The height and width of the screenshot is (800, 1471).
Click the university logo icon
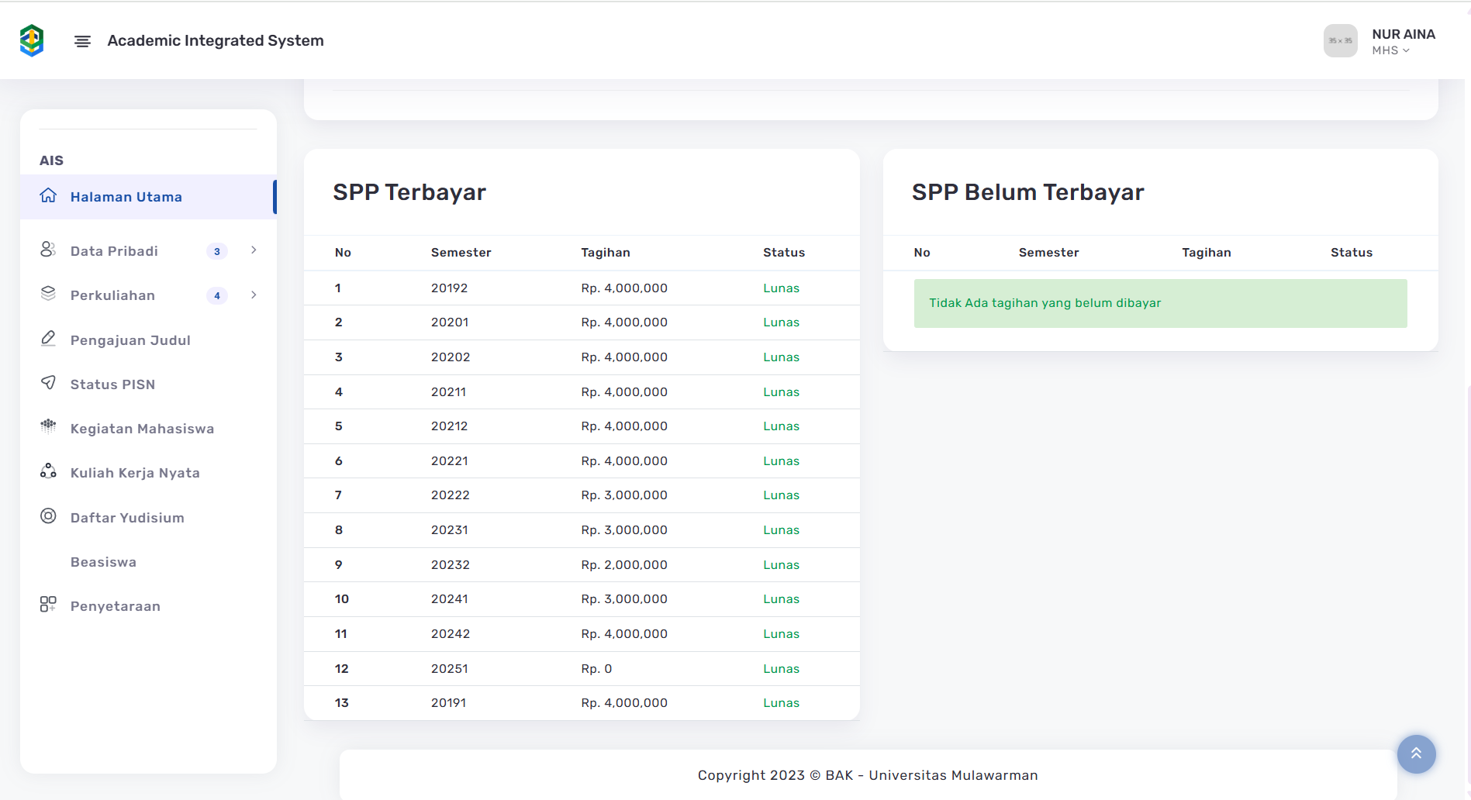[32, 40]
